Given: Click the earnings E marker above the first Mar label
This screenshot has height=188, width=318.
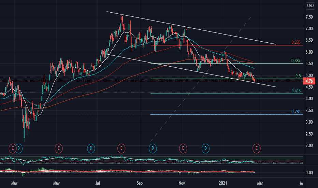Looking at the screenshot, I should [13, 149].
